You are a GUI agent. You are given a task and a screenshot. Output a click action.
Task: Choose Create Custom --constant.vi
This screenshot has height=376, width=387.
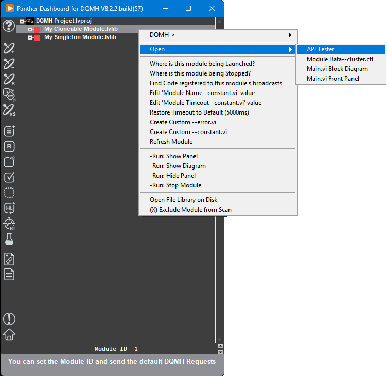click(218, 132)
